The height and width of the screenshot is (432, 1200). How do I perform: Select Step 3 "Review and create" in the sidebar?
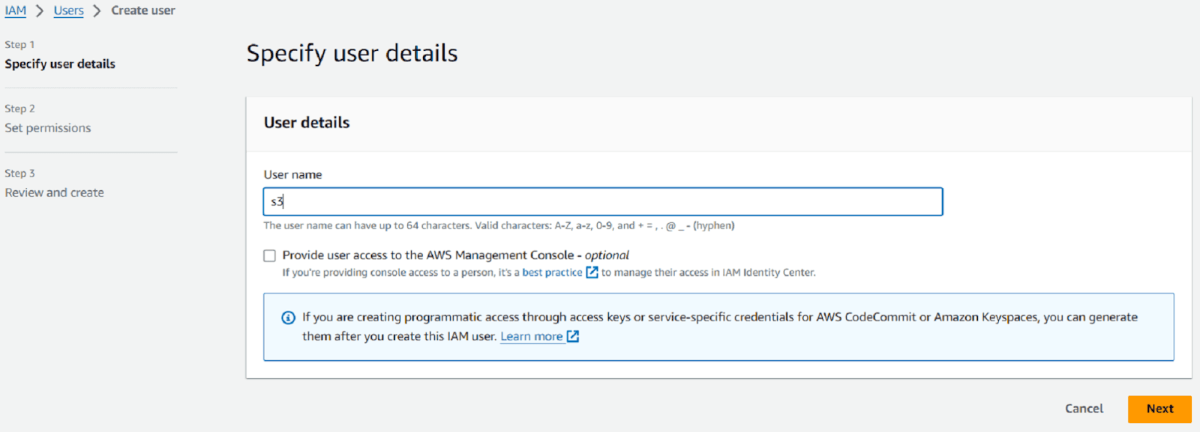click(53, 192)
